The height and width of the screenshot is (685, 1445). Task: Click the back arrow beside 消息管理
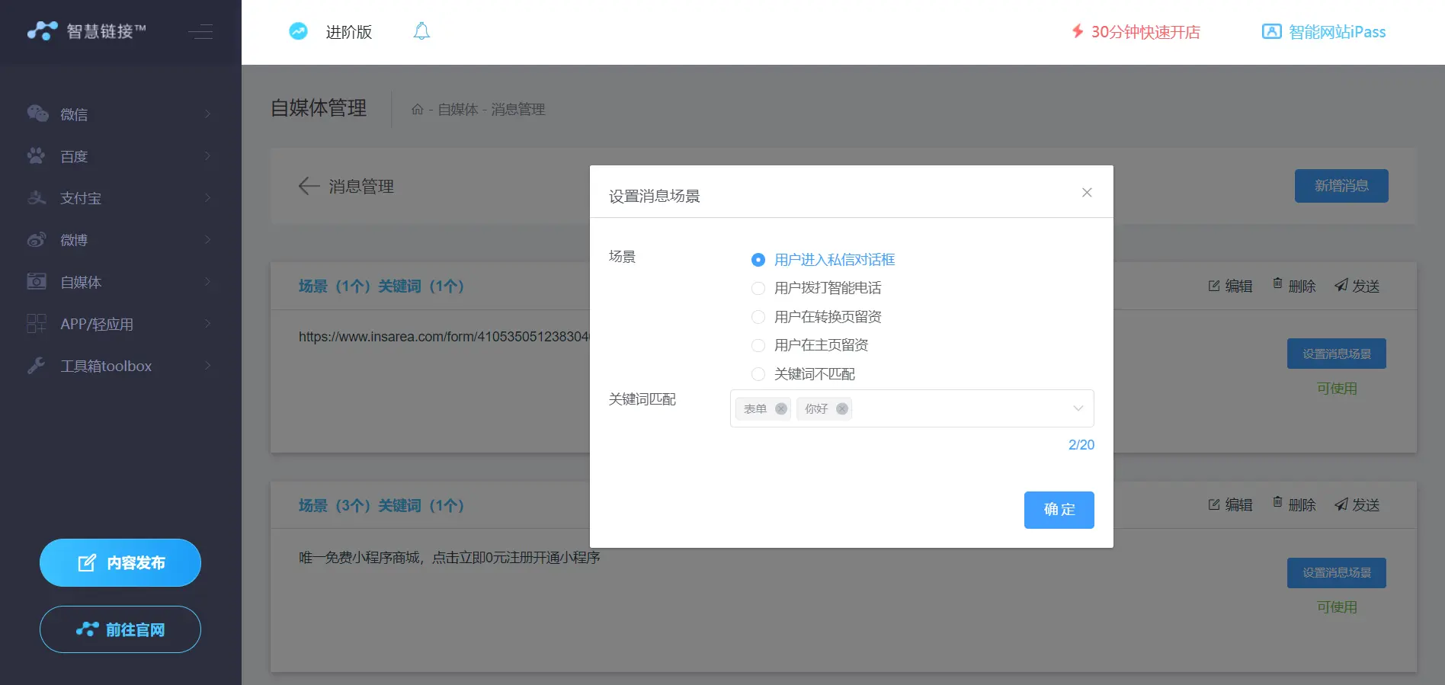[309, 186]
